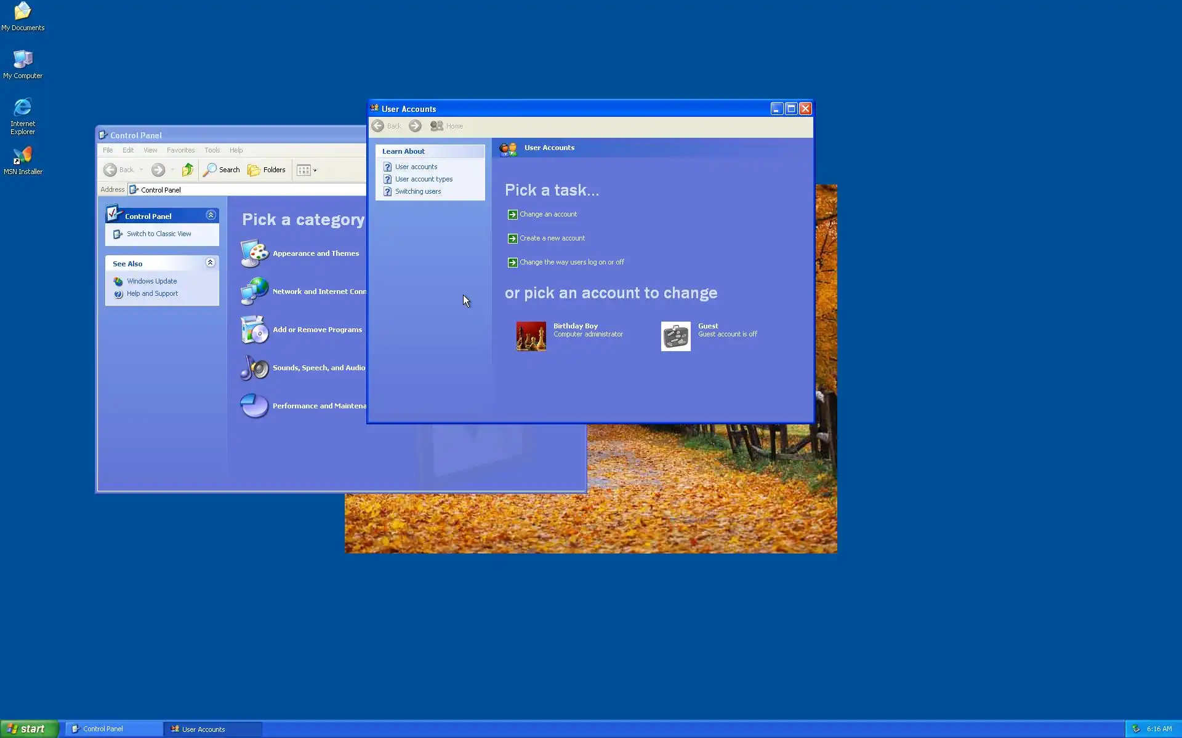
Task: Open Add or Remove Programs icon
Action: click(254, 330)
